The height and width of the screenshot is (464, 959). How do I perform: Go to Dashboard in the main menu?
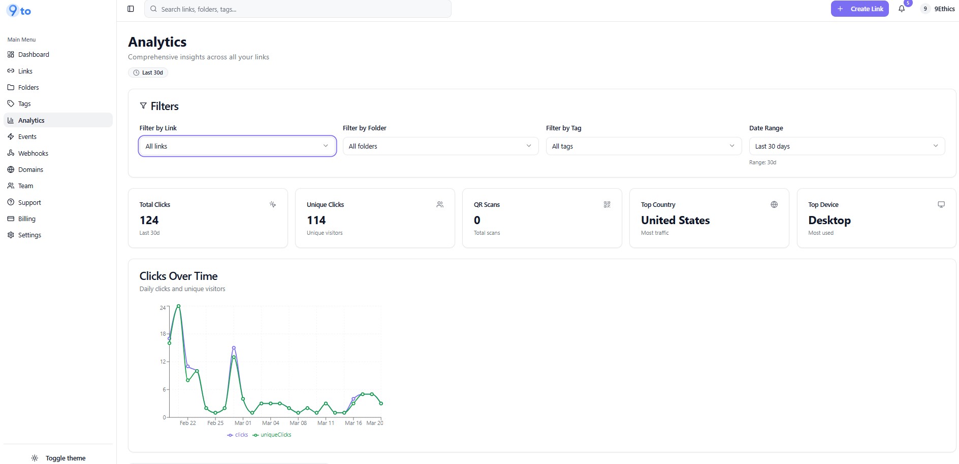click(34, 54)
